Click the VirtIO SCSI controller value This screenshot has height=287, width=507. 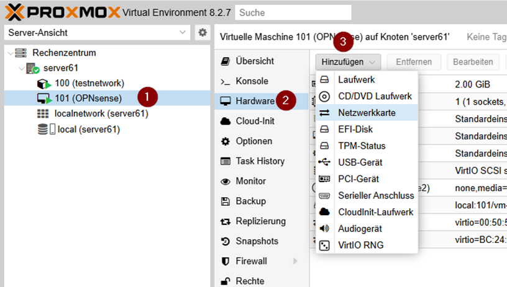click(x=481, y=170)
